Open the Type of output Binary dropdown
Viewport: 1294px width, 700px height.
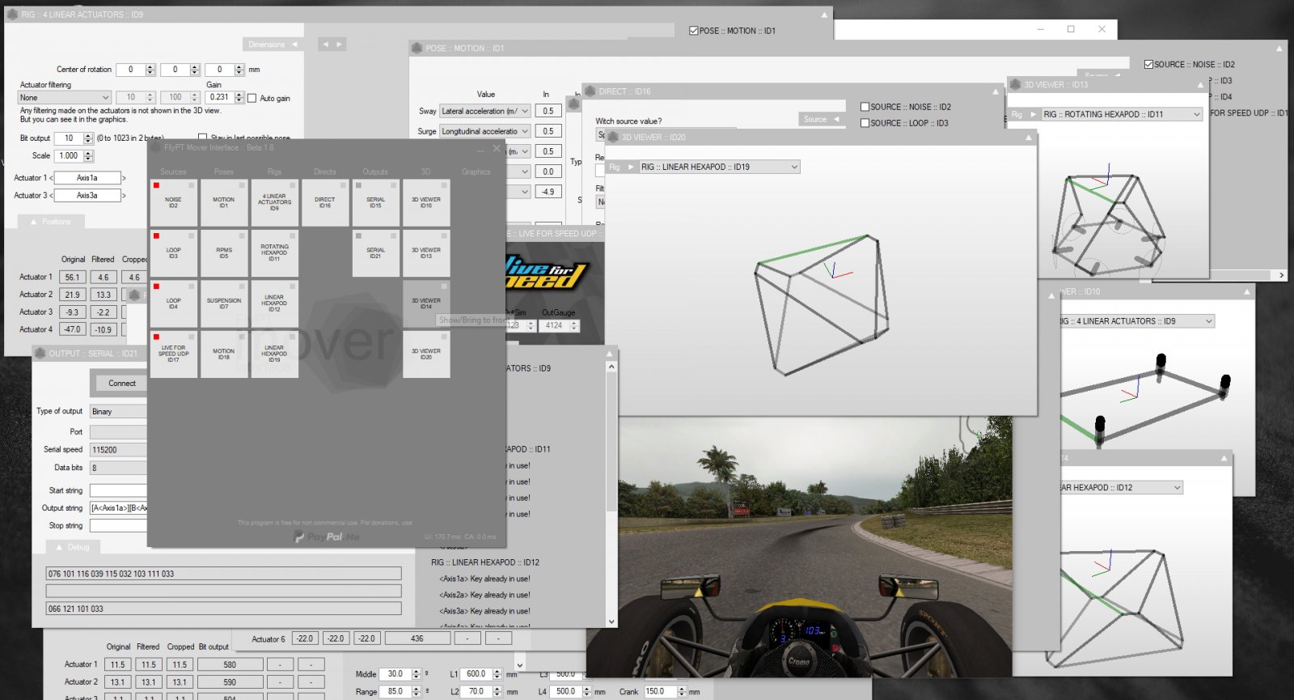[x=118, y=411]
